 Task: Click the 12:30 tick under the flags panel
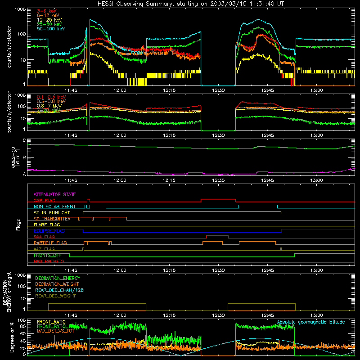click(218, 270)
